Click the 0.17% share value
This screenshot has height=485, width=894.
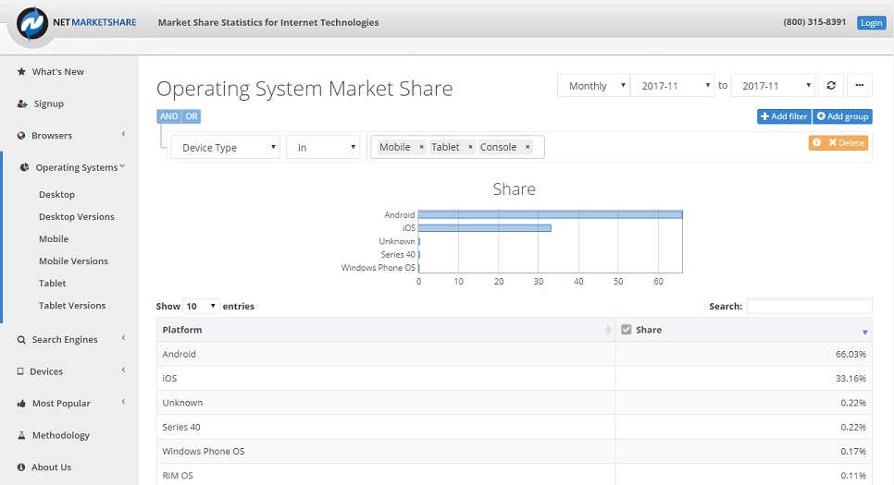point(853,452)
